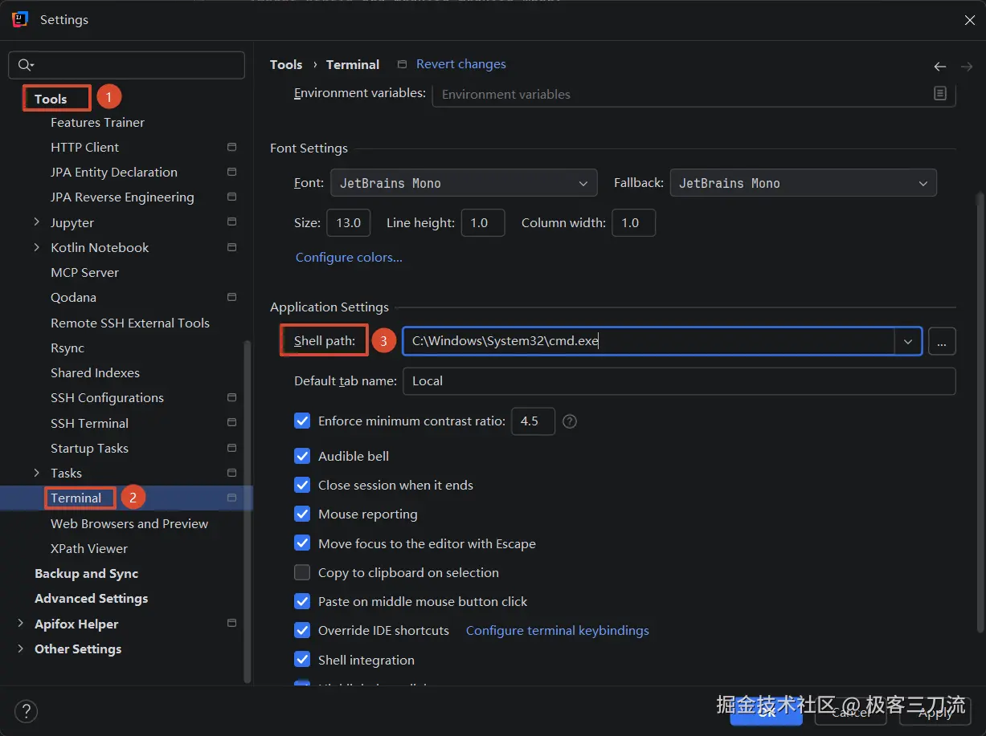The width and height of the screenshot is (986, 736).
Task: Open environment variables editor list icon
Action: pos(940,94)
